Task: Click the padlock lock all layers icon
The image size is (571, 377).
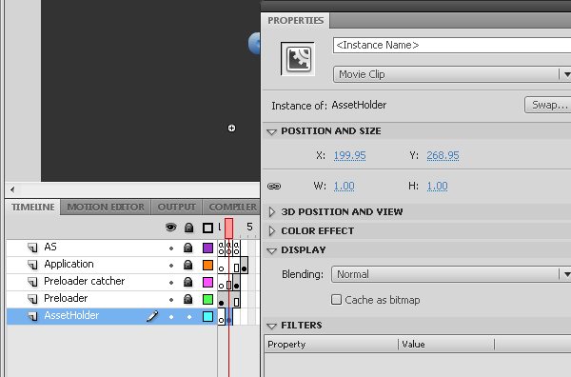Action: pyautogui.click(x=188, y=228)
